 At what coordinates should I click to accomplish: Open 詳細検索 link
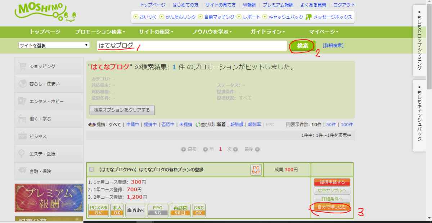[333, 46]
